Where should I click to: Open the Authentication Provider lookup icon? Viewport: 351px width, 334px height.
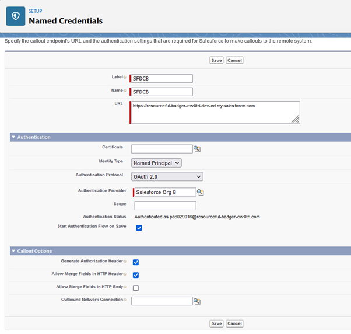click(x=200, y=192)
